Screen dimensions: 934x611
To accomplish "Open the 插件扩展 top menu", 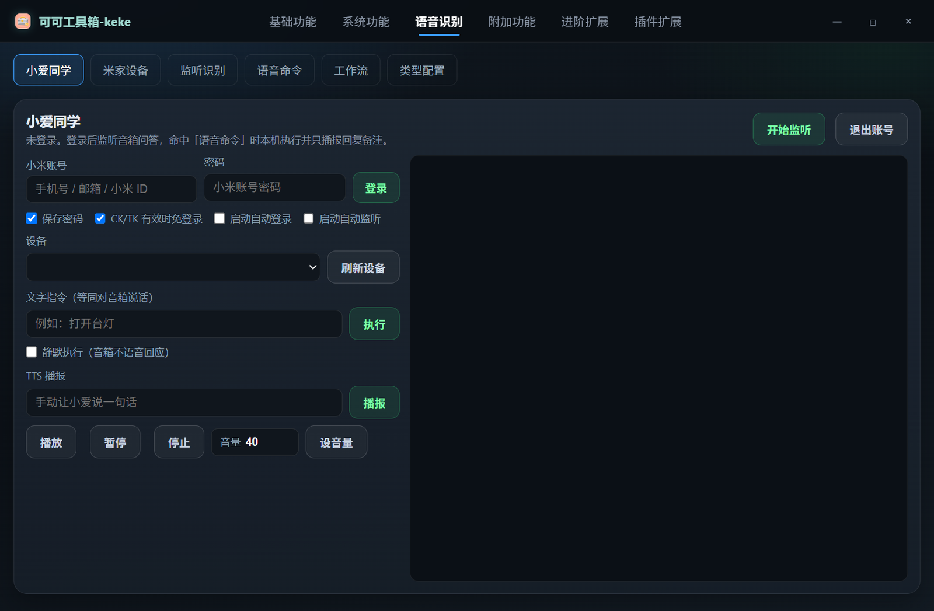I will click(658, 22).
